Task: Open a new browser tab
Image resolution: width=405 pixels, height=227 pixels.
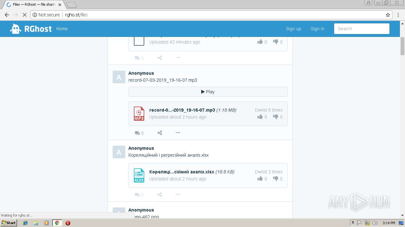Action: pos(72,5)
